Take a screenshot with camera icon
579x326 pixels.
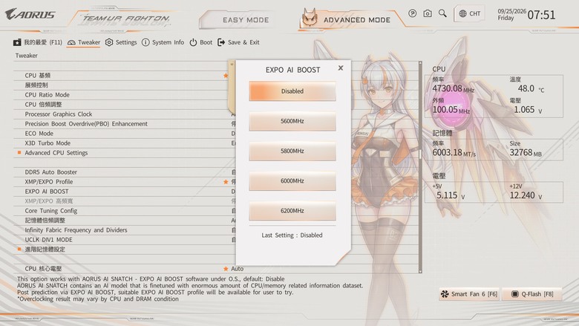pos(428,13)
